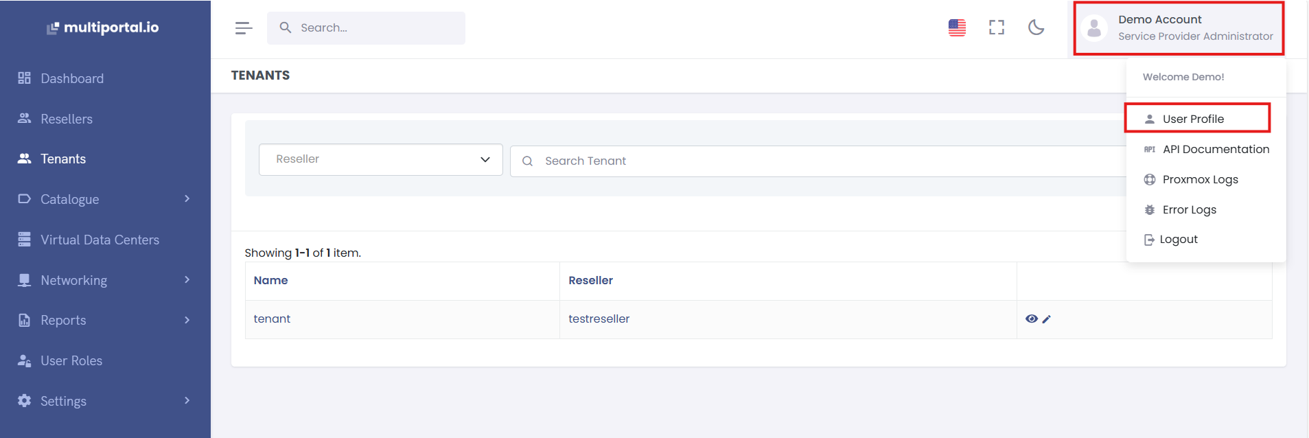The height and width of the screenshot is (438, 1309).
Task: Expand the Settings submenu chevron
Action: [187, 400]
